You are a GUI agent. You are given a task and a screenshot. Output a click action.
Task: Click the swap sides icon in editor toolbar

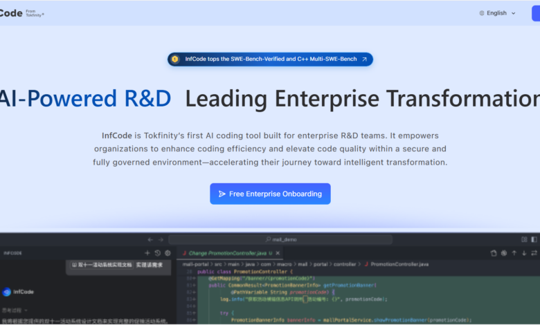534,253
